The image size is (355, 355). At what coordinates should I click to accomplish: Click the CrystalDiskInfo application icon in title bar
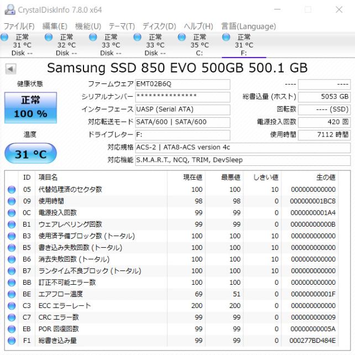[x=10, y=10]
